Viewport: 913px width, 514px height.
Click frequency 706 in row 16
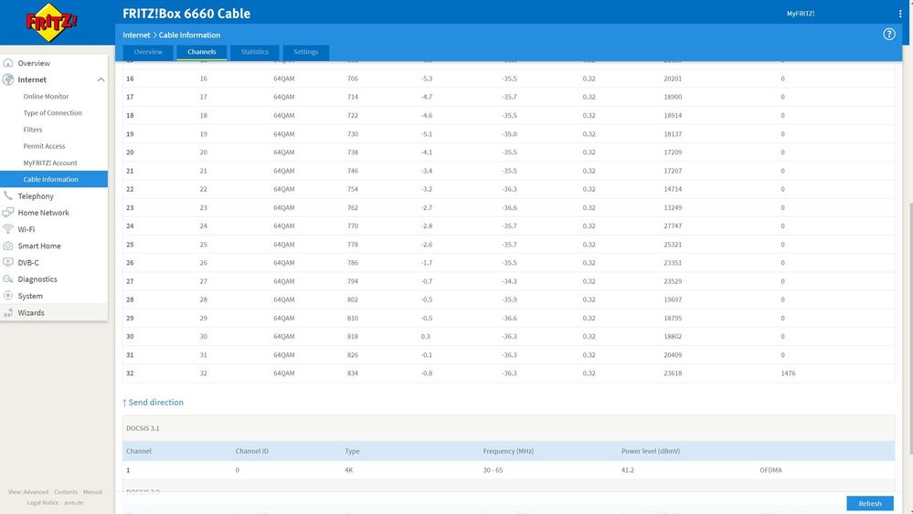(x=352, y=79)
